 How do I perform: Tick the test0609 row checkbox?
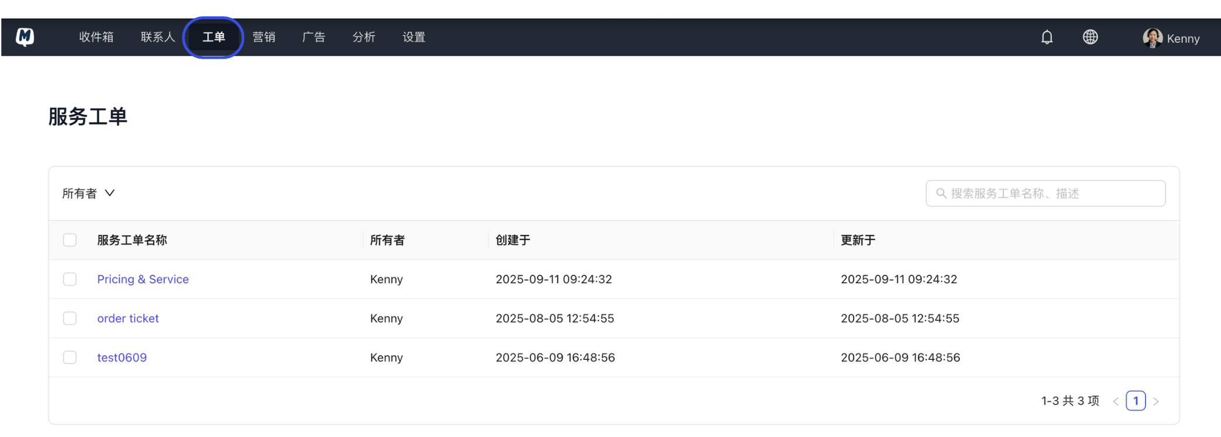click(x=70, y=358)
